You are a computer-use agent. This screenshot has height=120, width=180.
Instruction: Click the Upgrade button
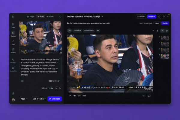tap(151, 16)
